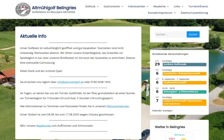Click the 16:00 - 18:00 event time
The image size is (224, 140).
click(x=168, y=88)
